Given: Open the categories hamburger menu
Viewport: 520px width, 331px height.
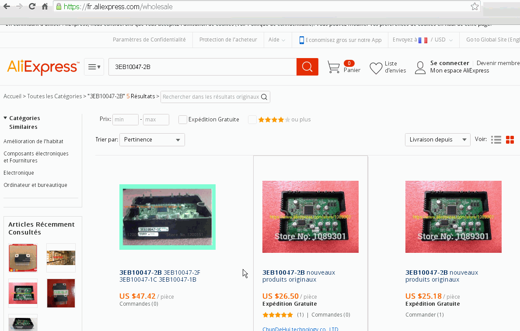Looking at the screenshot, I should 94,67.
